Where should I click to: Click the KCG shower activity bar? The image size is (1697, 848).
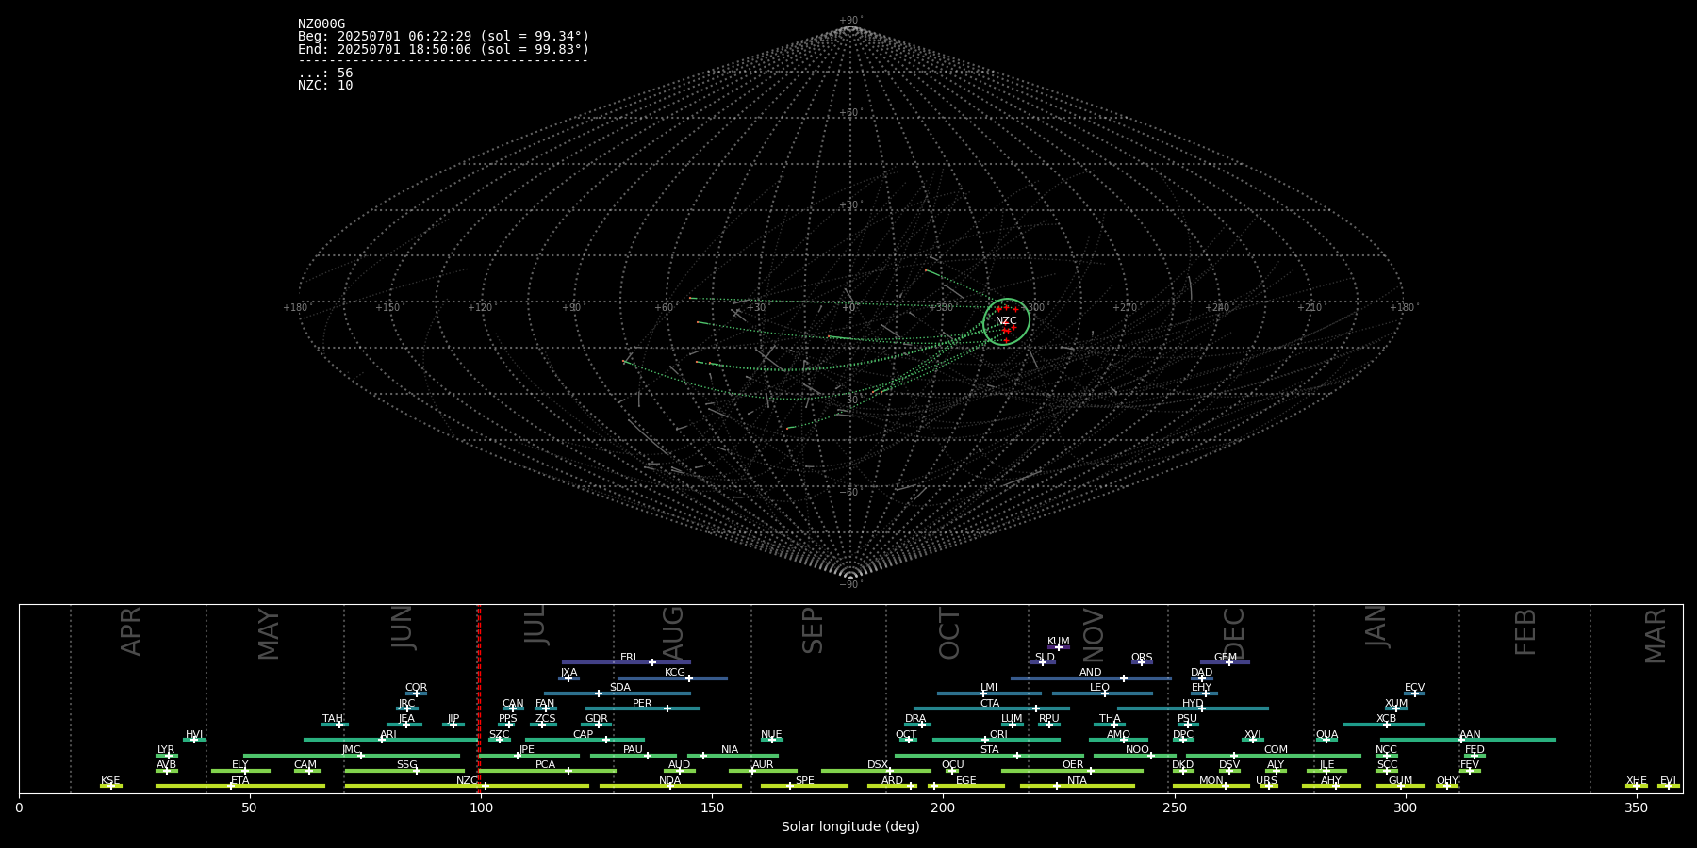[x=672, y=678]
